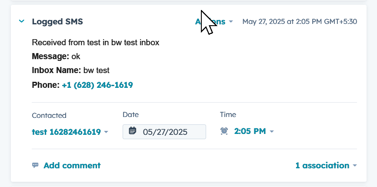Click the Message: ok line
The height and width of the screenshot is (187, 377).
point(56,57)
